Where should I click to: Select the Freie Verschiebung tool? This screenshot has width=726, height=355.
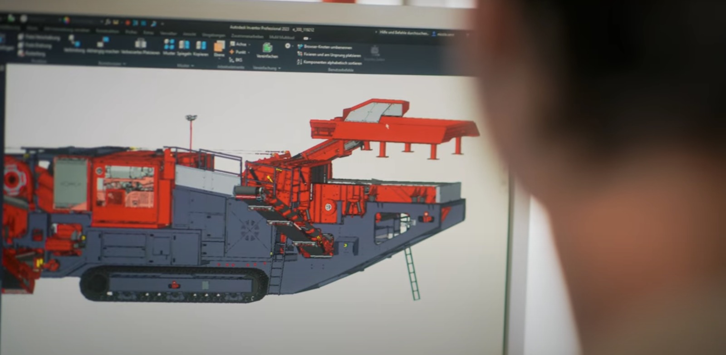coord(39,37)
